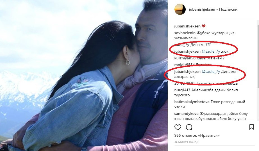Open jubanishjeksen username in header
This screenshot has height=151, width=259.
202,10
